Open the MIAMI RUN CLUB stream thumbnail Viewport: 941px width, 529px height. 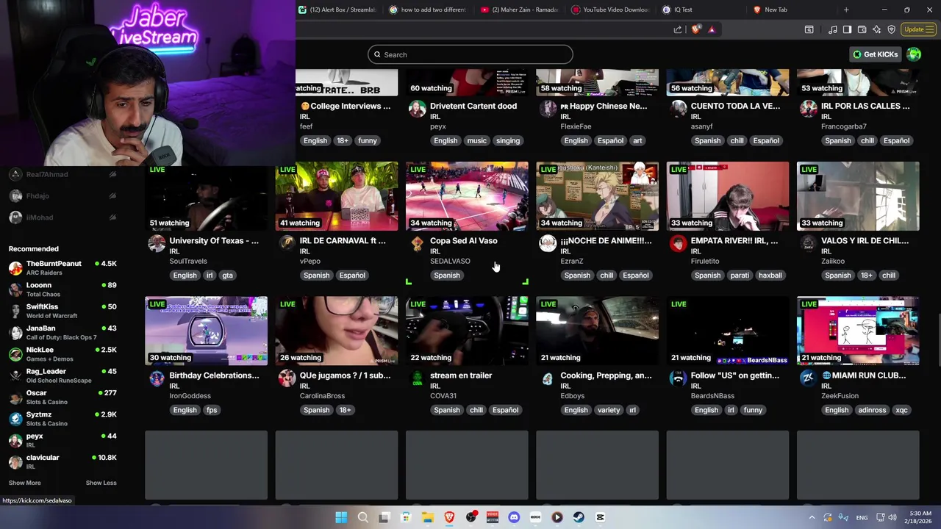pyautogui.click(x=858, y=331)
